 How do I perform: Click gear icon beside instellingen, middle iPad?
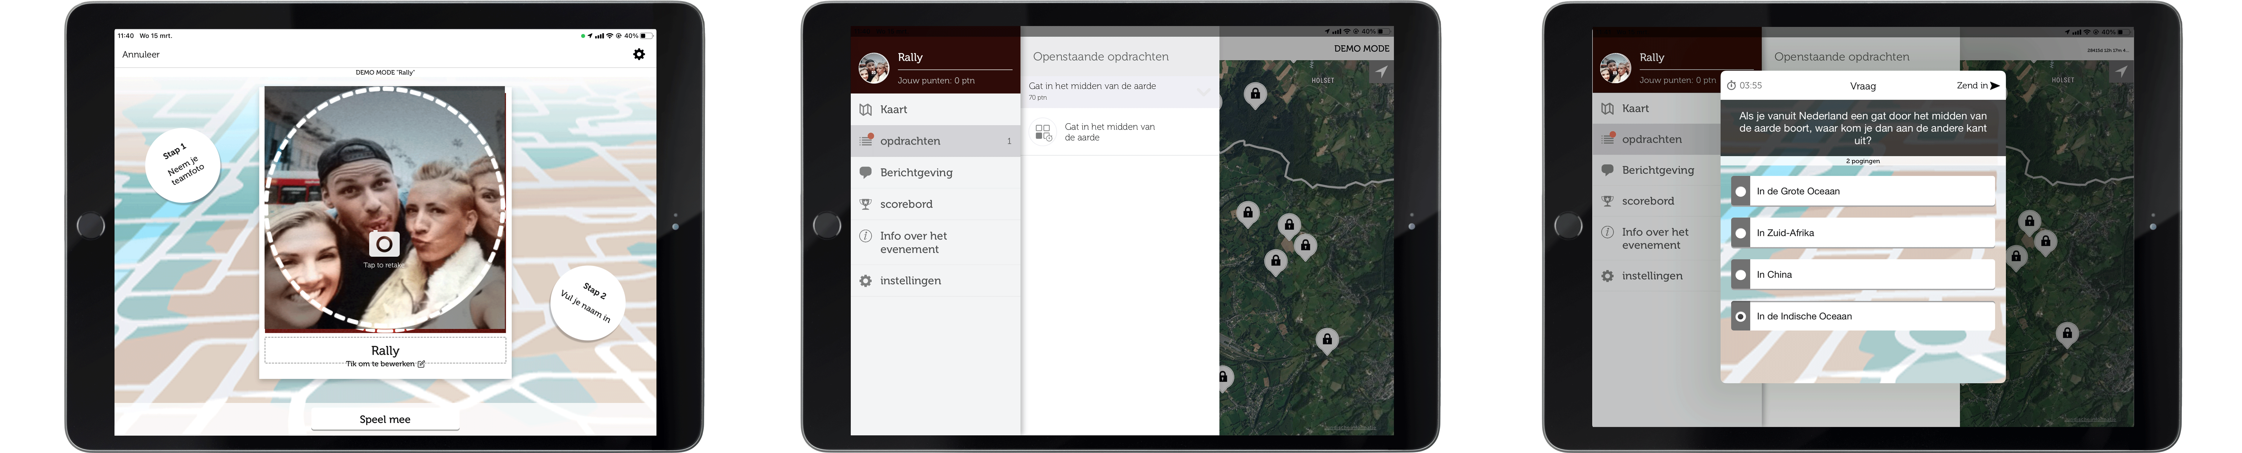pos(865,280)
